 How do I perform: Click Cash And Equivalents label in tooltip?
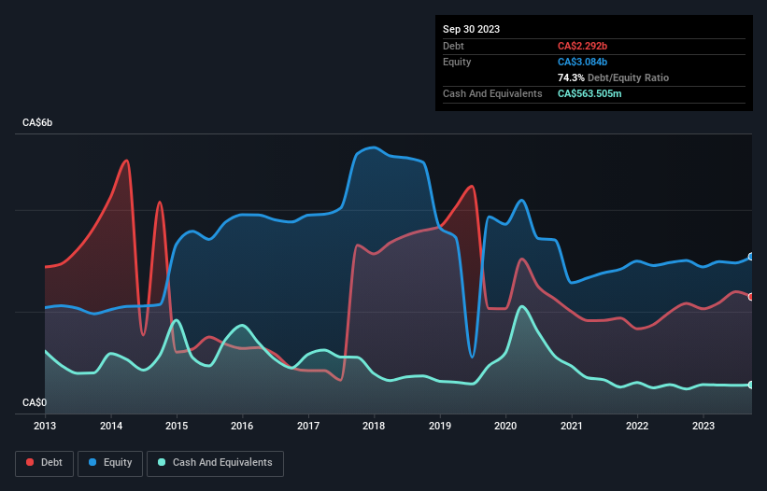tap(492, 93)
